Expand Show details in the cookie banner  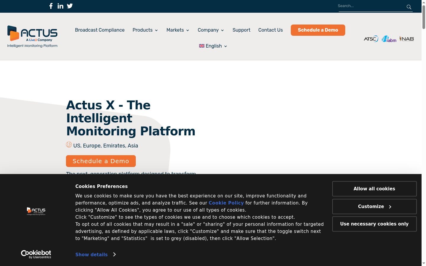pos(96,254)
